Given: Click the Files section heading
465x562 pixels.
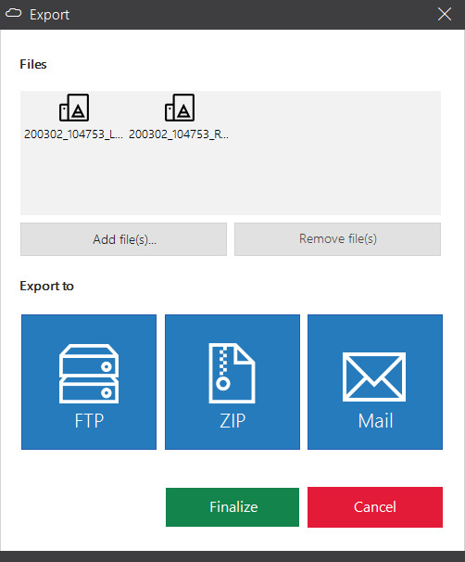Looking at the screenshot, I should [x=33, y=64].
